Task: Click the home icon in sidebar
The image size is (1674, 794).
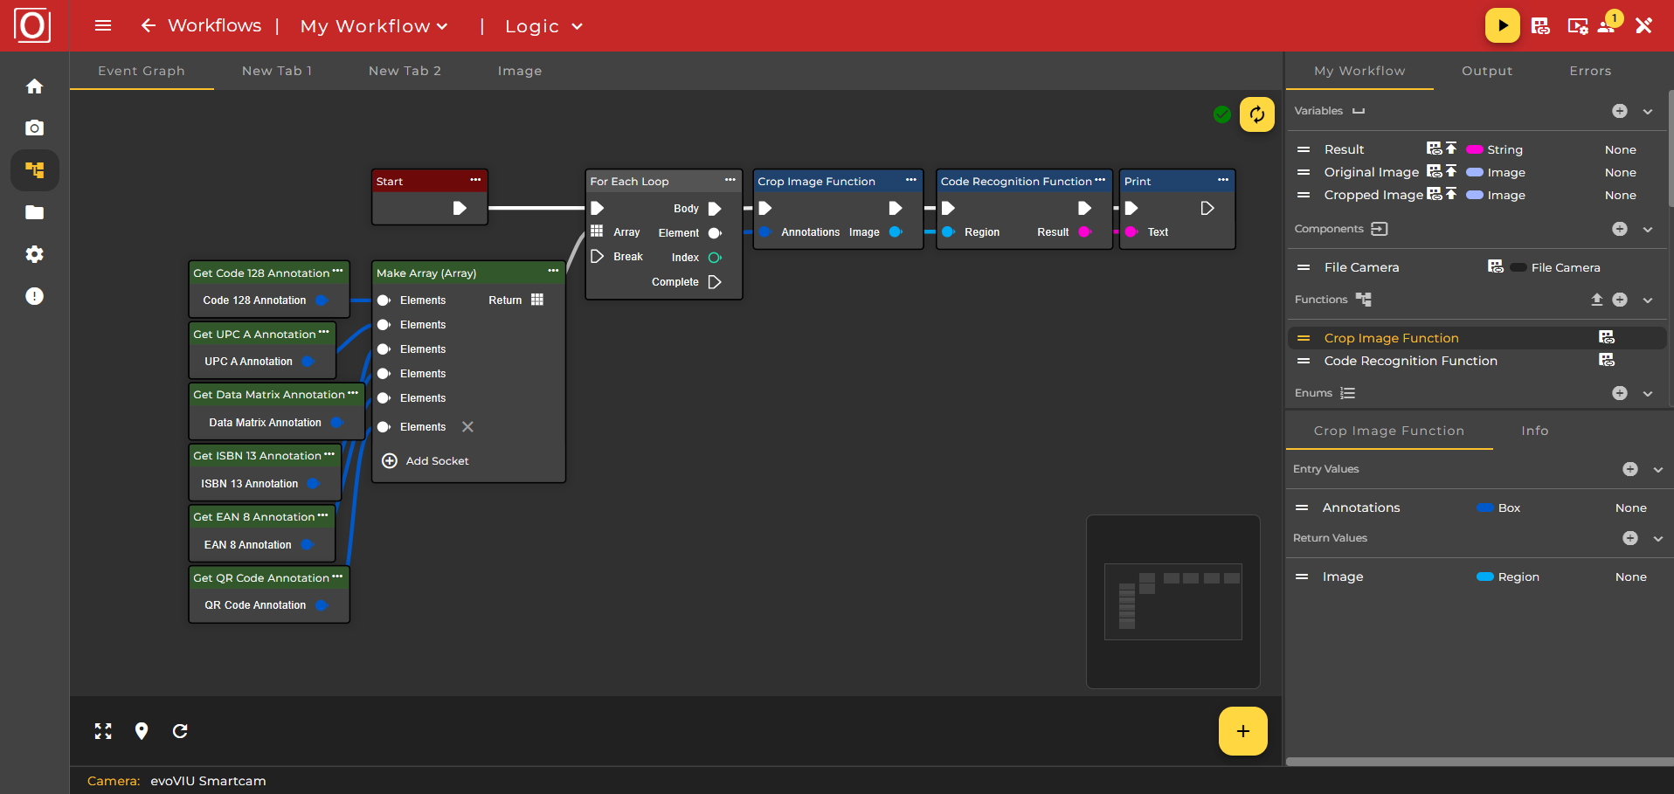Action: 34,86
